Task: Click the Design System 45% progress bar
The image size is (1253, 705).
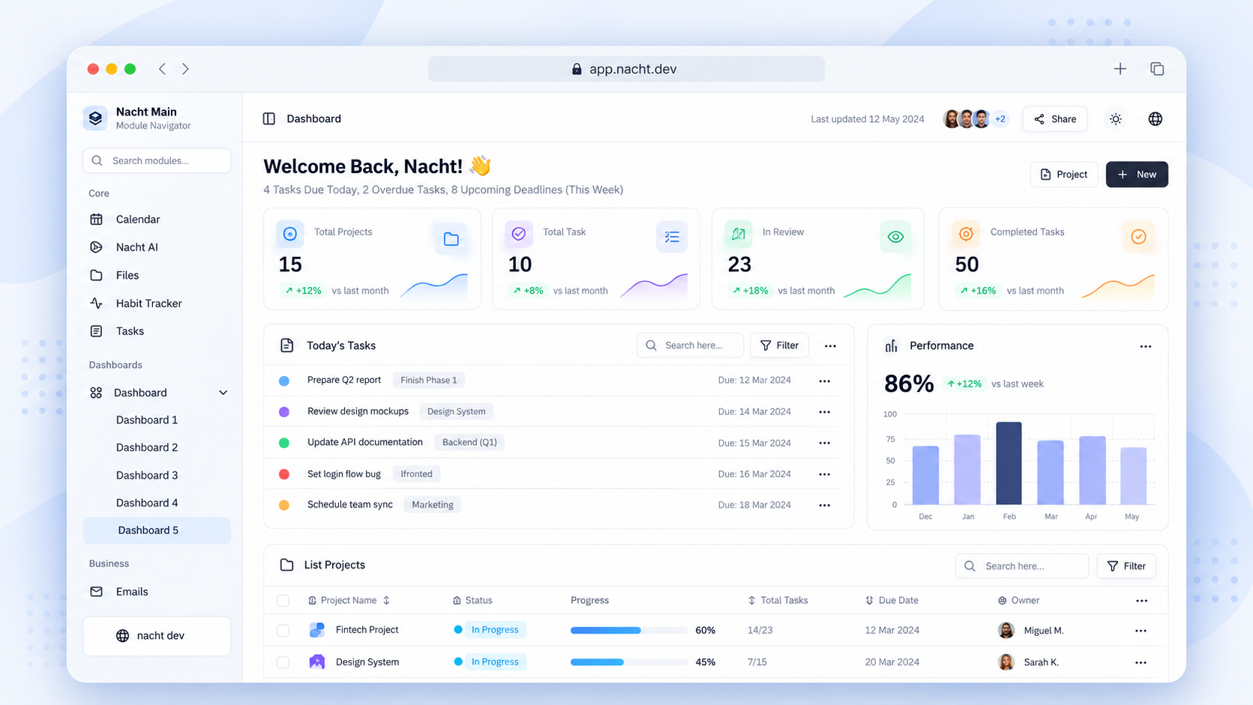Action: pos(629,662)
